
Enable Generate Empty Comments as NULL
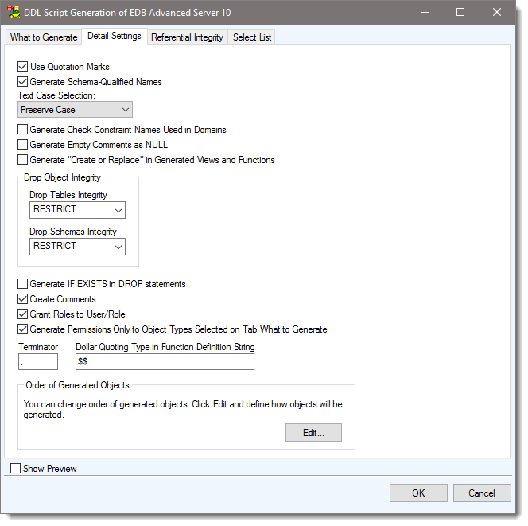[22, 145]
